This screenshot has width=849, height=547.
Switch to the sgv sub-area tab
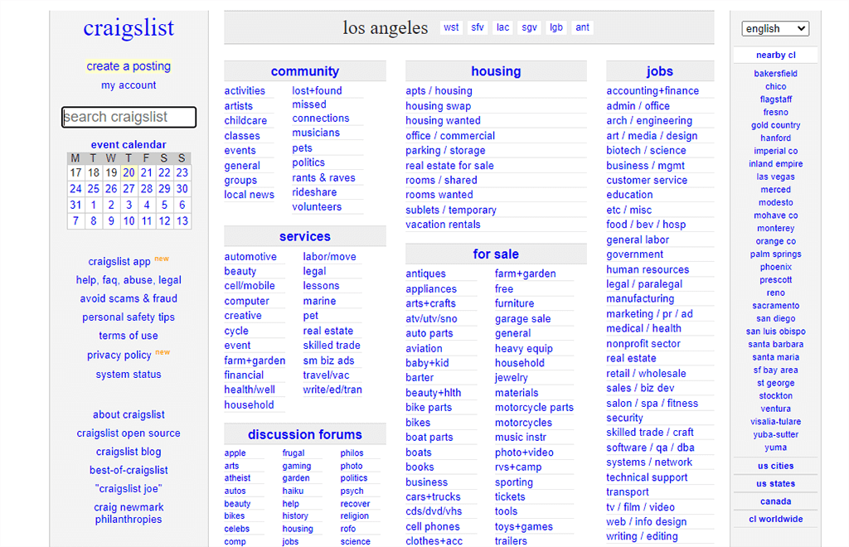pos(529,27)
